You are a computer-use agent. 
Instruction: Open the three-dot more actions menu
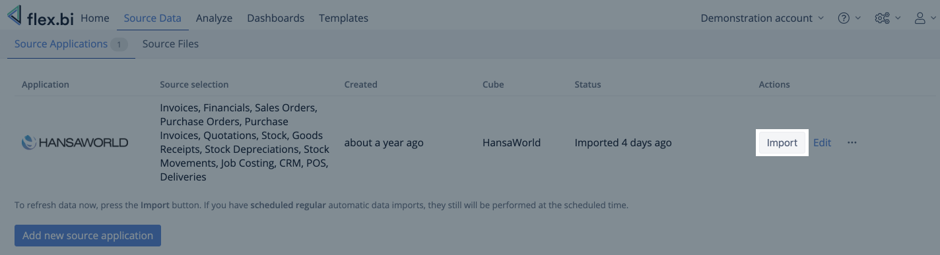(x=852, y=142)
